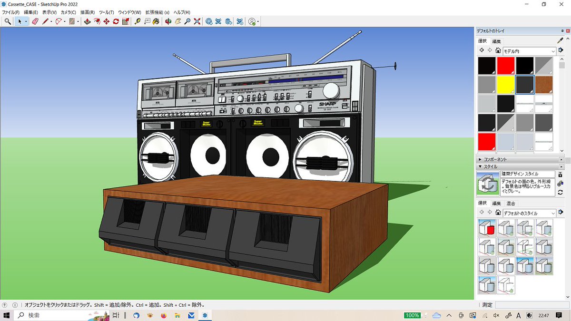Open the モデル内 materials library dropdown
The width and height of the screenshot is (571, 321).
pyautogui.click(x=529, y=51)
